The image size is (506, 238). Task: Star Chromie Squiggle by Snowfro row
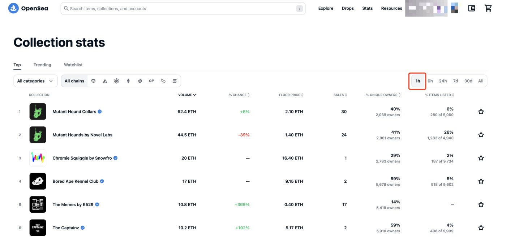481,158
